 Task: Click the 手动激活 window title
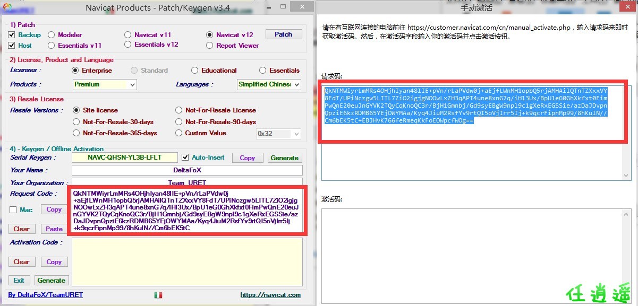pos(478,7)
